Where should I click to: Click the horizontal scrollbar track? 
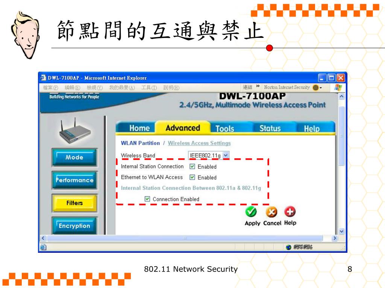(185, 238)
